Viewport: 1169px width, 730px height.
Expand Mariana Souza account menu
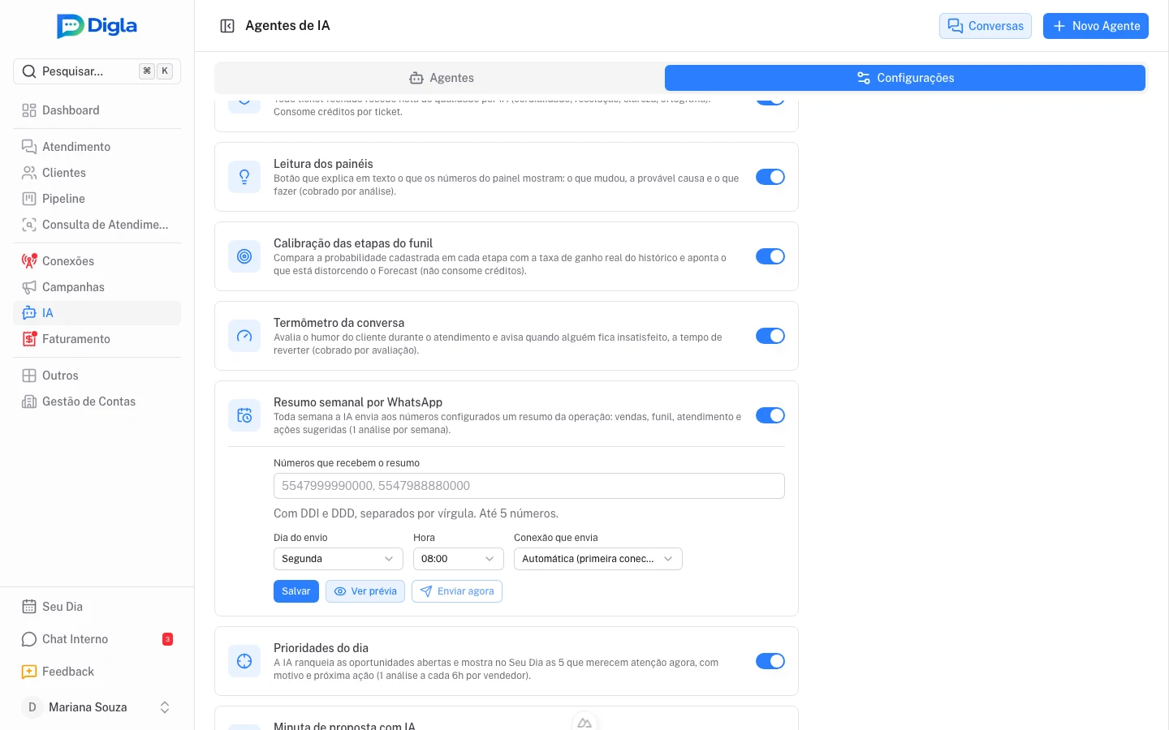click(97, 707)
